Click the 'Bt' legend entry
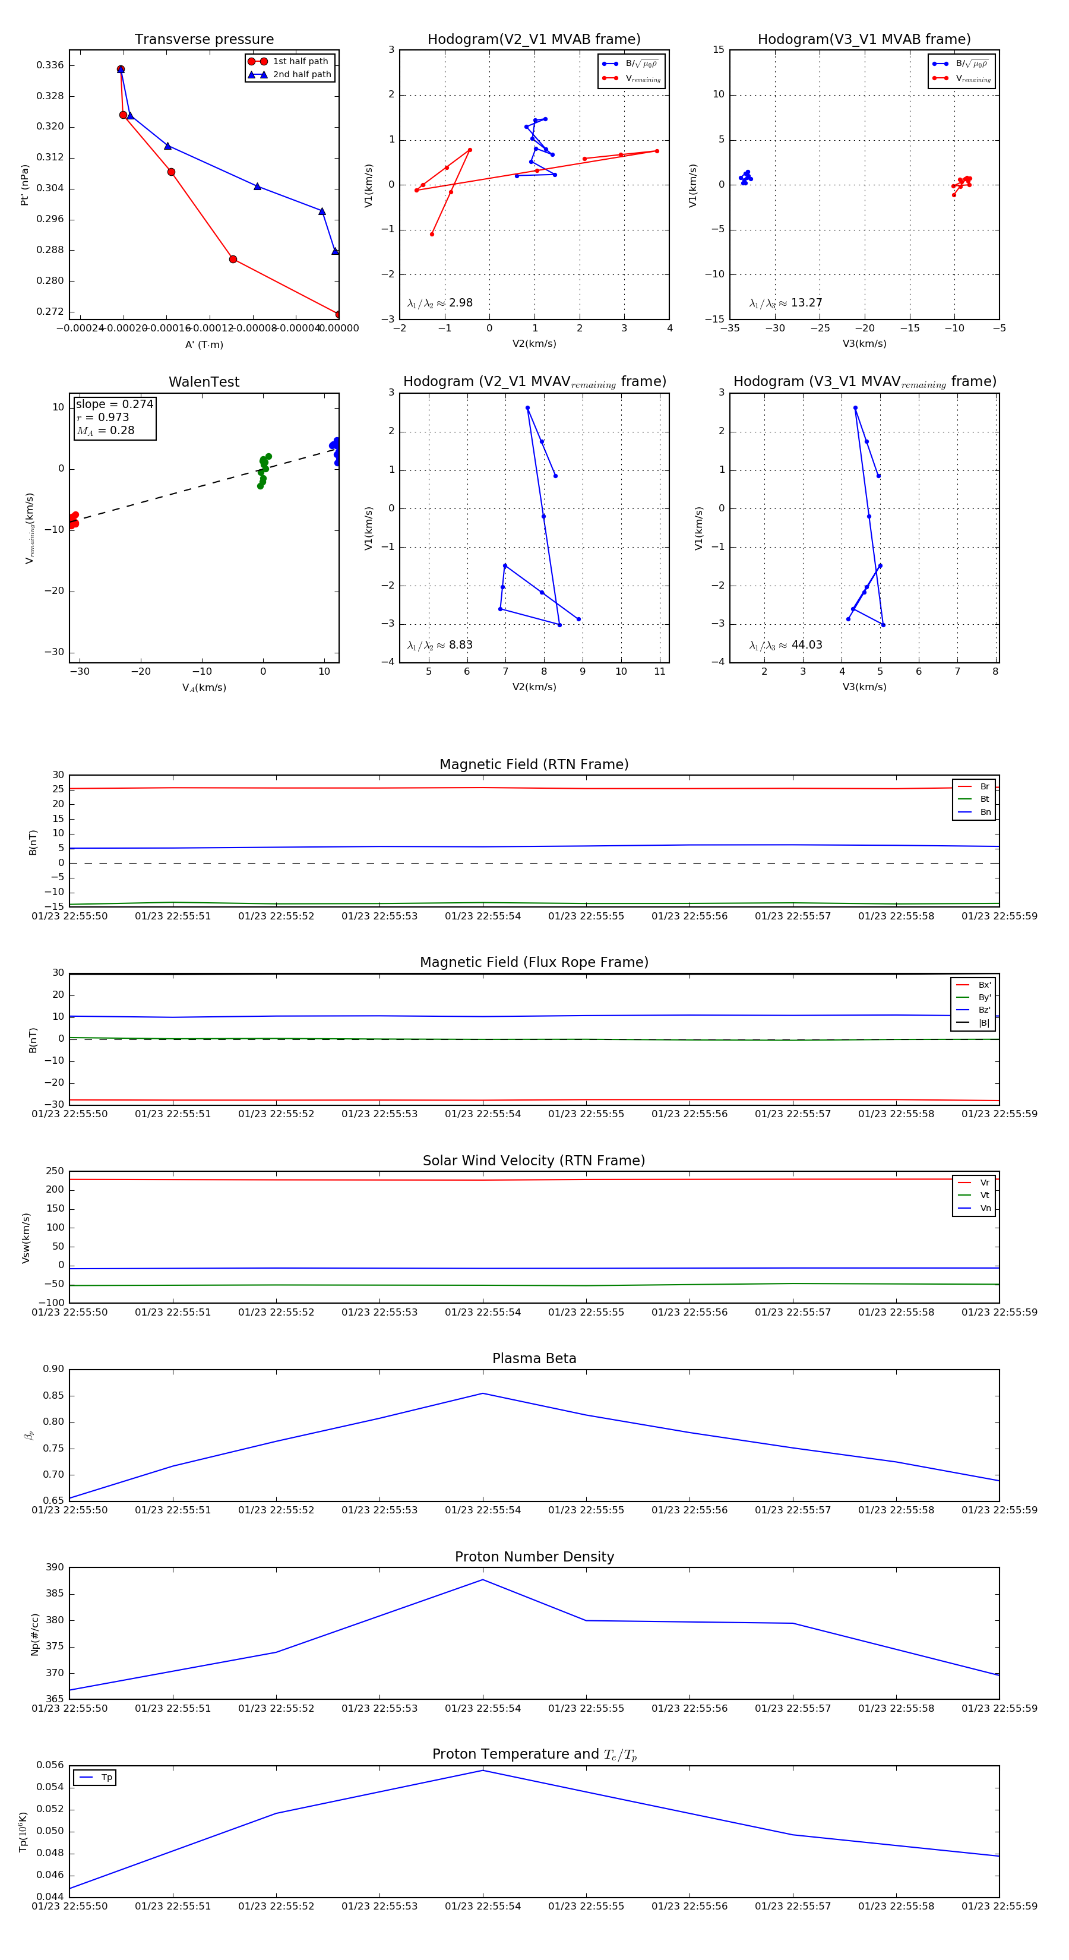 pyautogui.click(x=975, y=799)
